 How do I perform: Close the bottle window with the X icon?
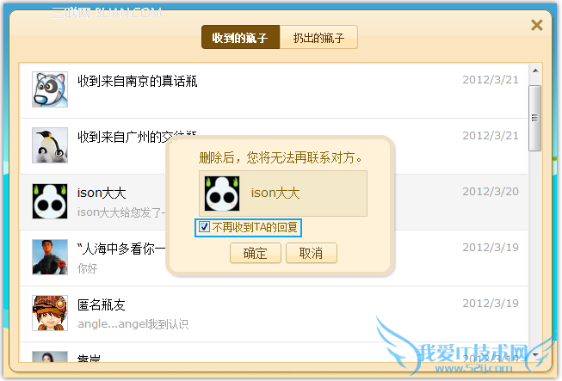[x=536, y=25]
